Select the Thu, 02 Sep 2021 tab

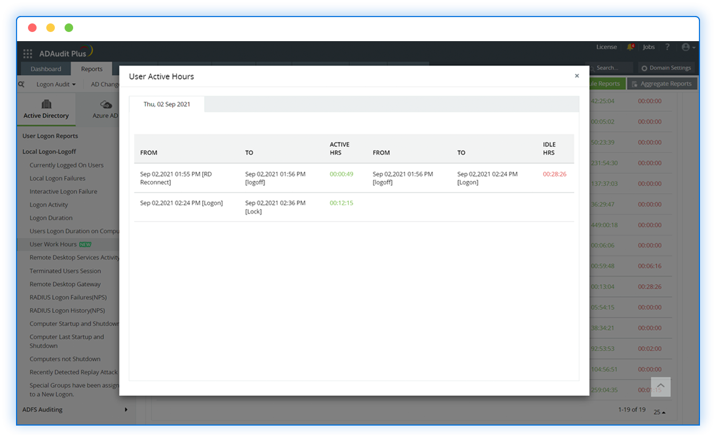(167, 105)
